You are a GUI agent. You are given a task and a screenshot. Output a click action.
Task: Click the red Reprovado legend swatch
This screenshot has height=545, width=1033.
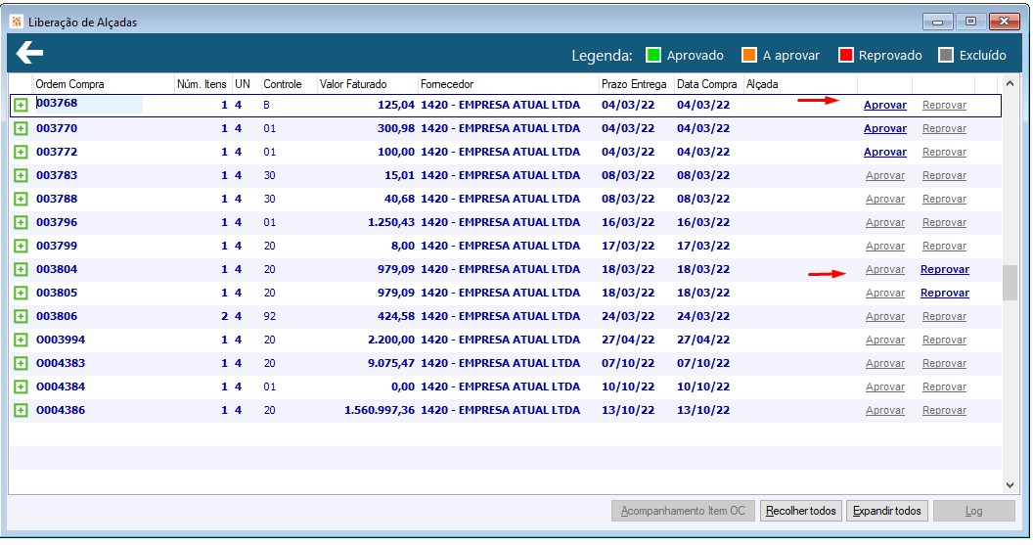[x=846, y=55]
